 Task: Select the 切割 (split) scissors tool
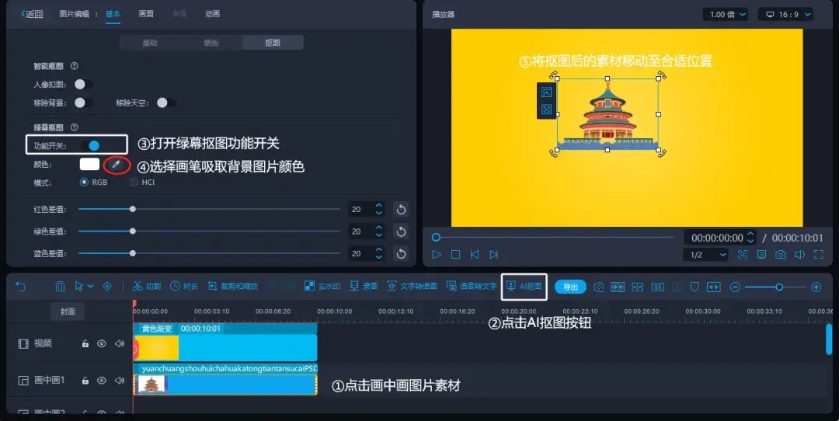(147, 286)
